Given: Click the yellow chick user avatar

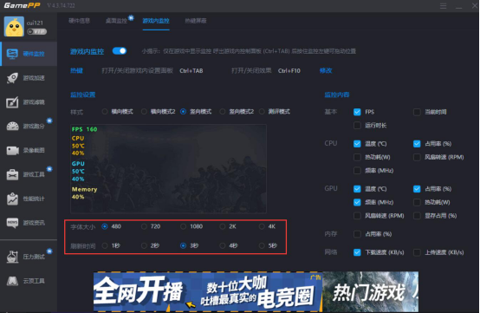Looking at the screenshot, I should click(14, 27).
